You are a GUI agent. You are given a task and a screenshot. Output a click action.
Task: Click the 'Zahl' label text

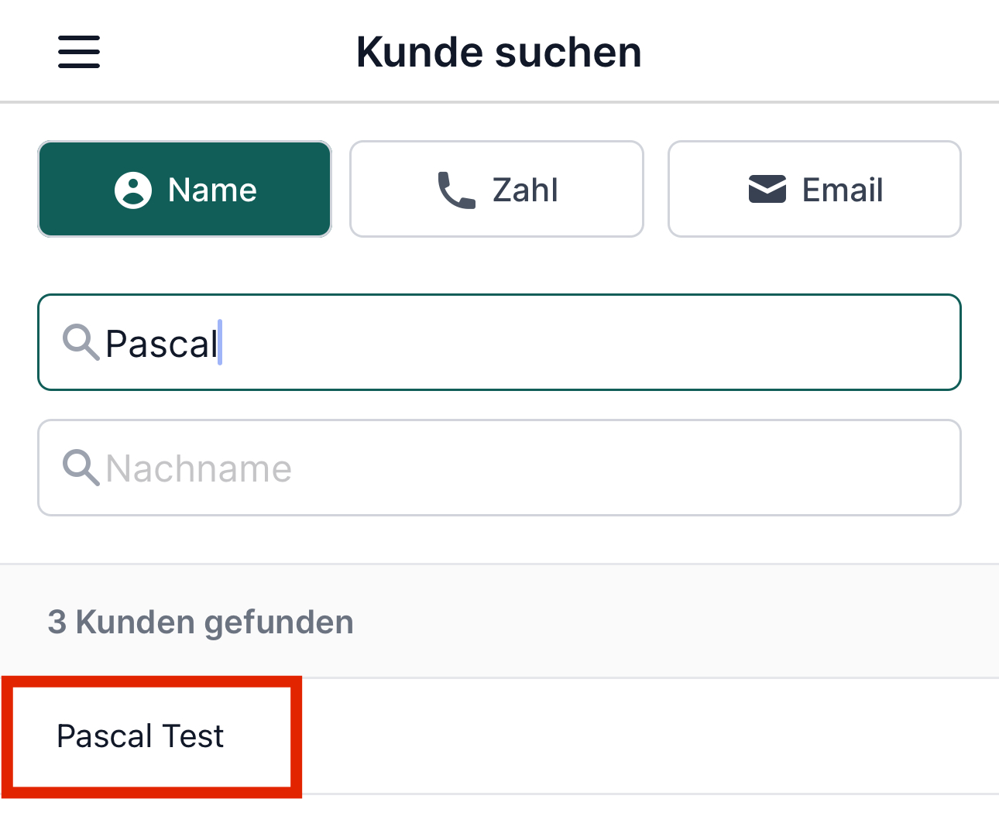[525, 190]
